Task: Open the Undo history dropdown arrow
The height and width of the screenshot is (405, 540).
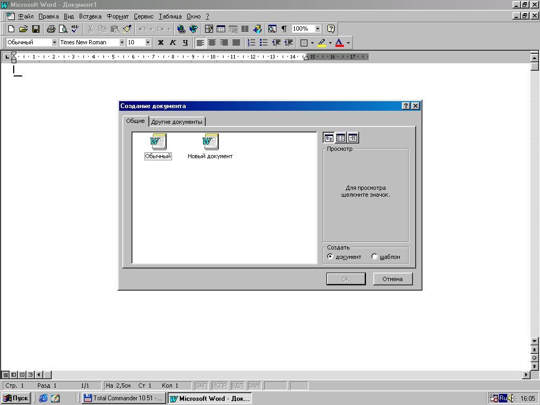Action: tap(151, 29)
